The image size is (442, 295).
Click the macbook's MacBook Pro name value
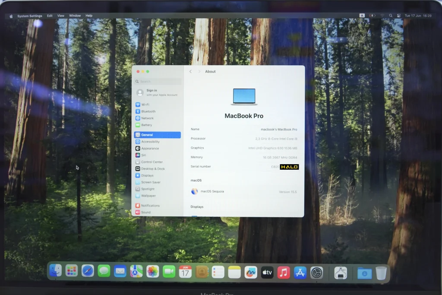coord(279,130)
